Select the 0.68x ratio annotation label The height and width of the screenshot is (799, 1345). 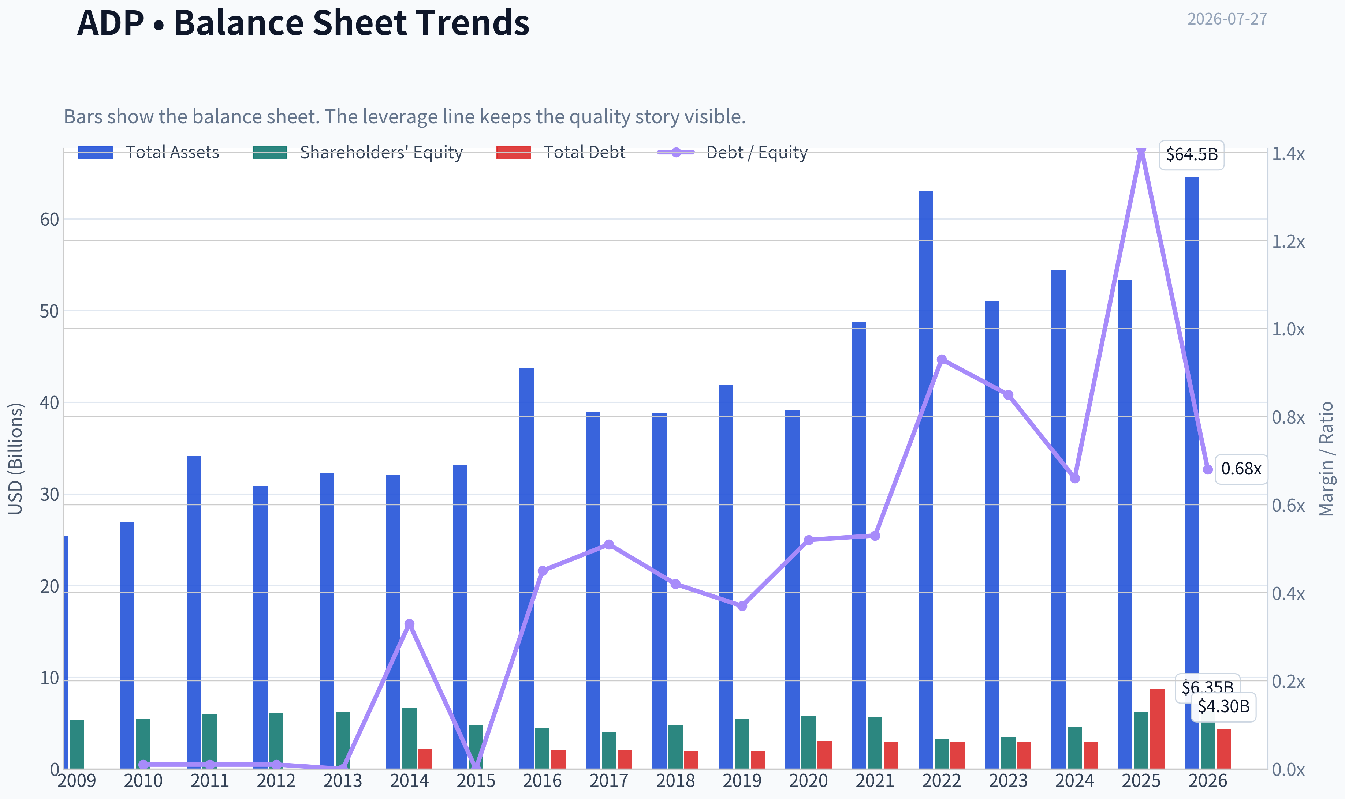1241,469
